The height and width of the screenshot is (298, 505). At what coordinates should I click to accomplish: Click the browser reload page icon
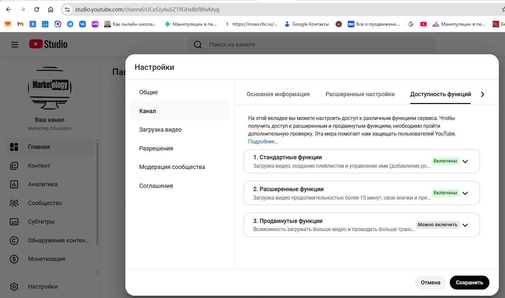point(37,9)
